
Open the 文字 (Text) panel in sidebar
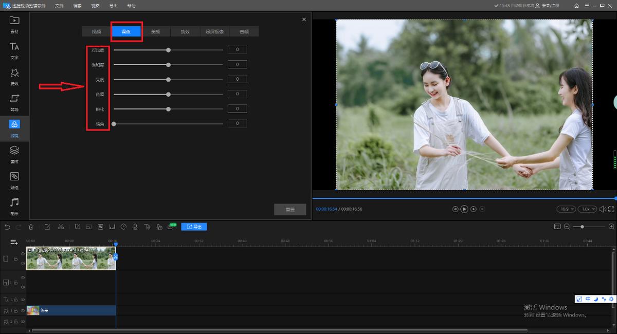(13, 50)
